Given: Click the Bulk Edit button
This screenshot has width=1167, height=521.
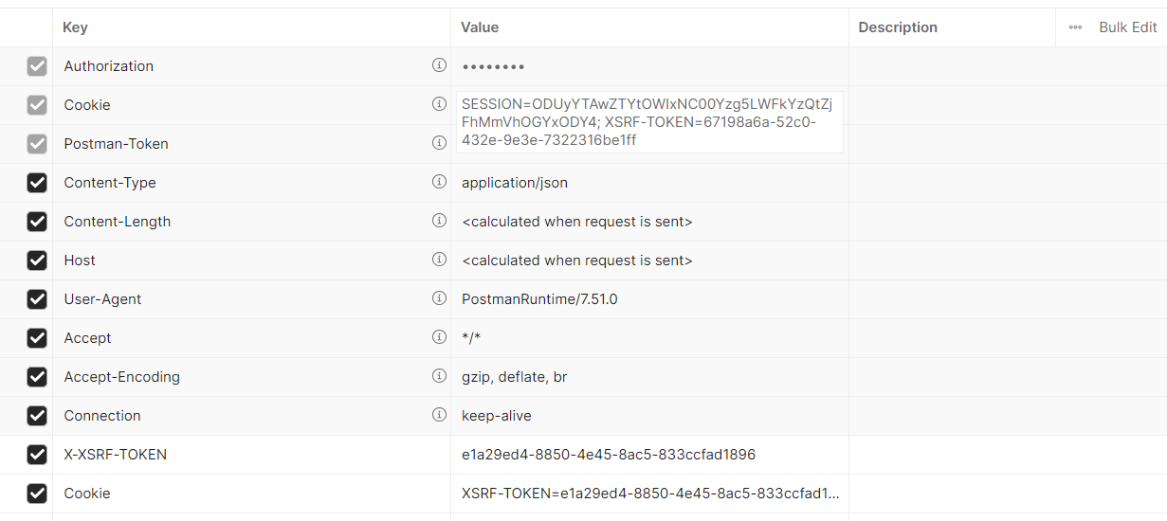Looking at the screenshot, I should (1127, 27).
